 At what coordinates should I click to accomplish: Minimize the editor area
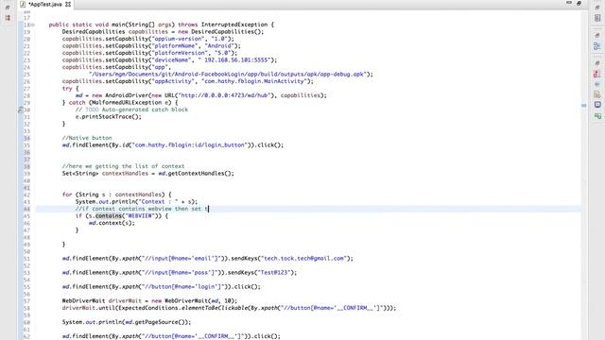point(569,3)
